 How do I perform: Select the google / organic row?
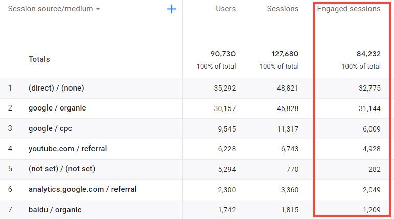[197, 108]
